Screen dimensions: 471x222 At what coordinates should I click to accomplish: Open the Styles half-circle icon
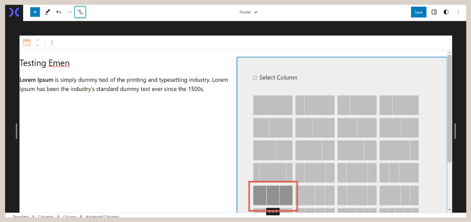tap(446, 12)
